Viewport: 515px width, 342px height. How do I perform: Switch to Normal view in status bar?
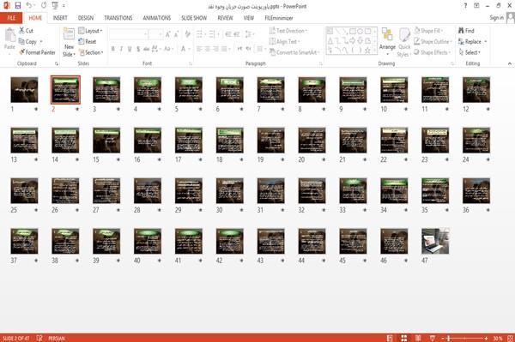point(390,338)
